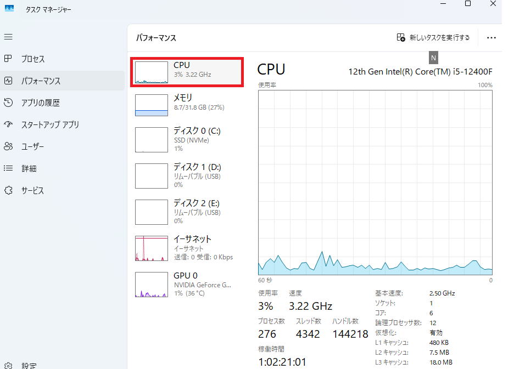514x369 pixels.
Task: Click the hamburger navigation menu icon
Action: (x=8, y=37)
